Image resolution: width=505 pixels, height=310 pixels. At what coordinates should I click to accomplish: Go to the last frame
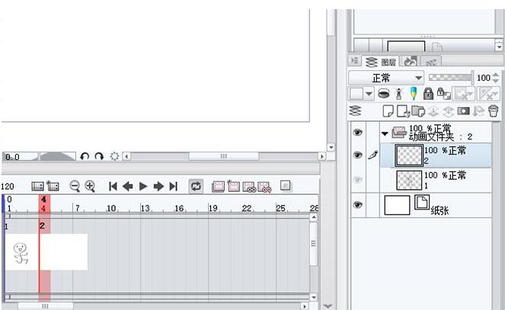(174, 186)
